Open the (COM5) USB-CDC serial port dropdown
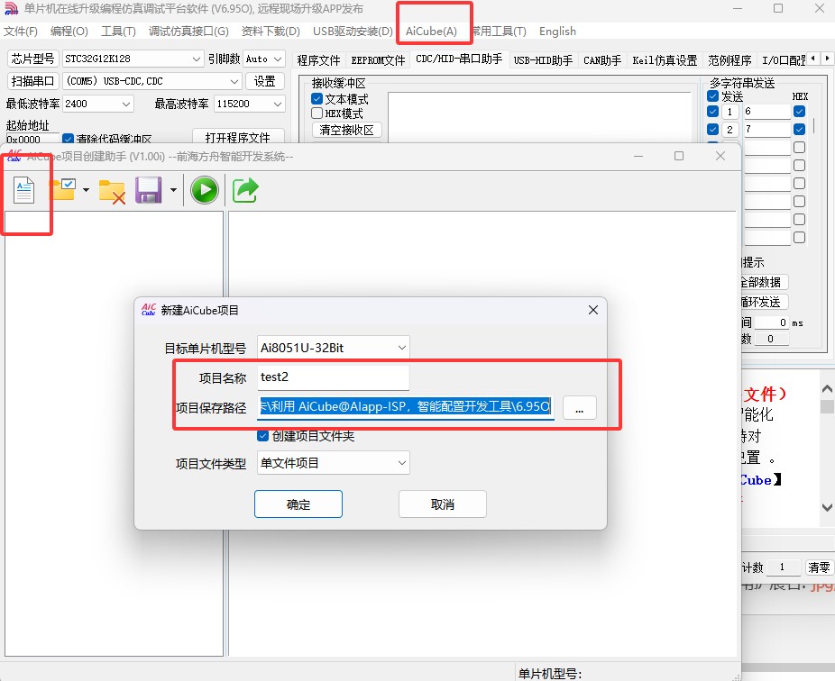The height and width of the screenshot is (681, 835). coord(151,81)
